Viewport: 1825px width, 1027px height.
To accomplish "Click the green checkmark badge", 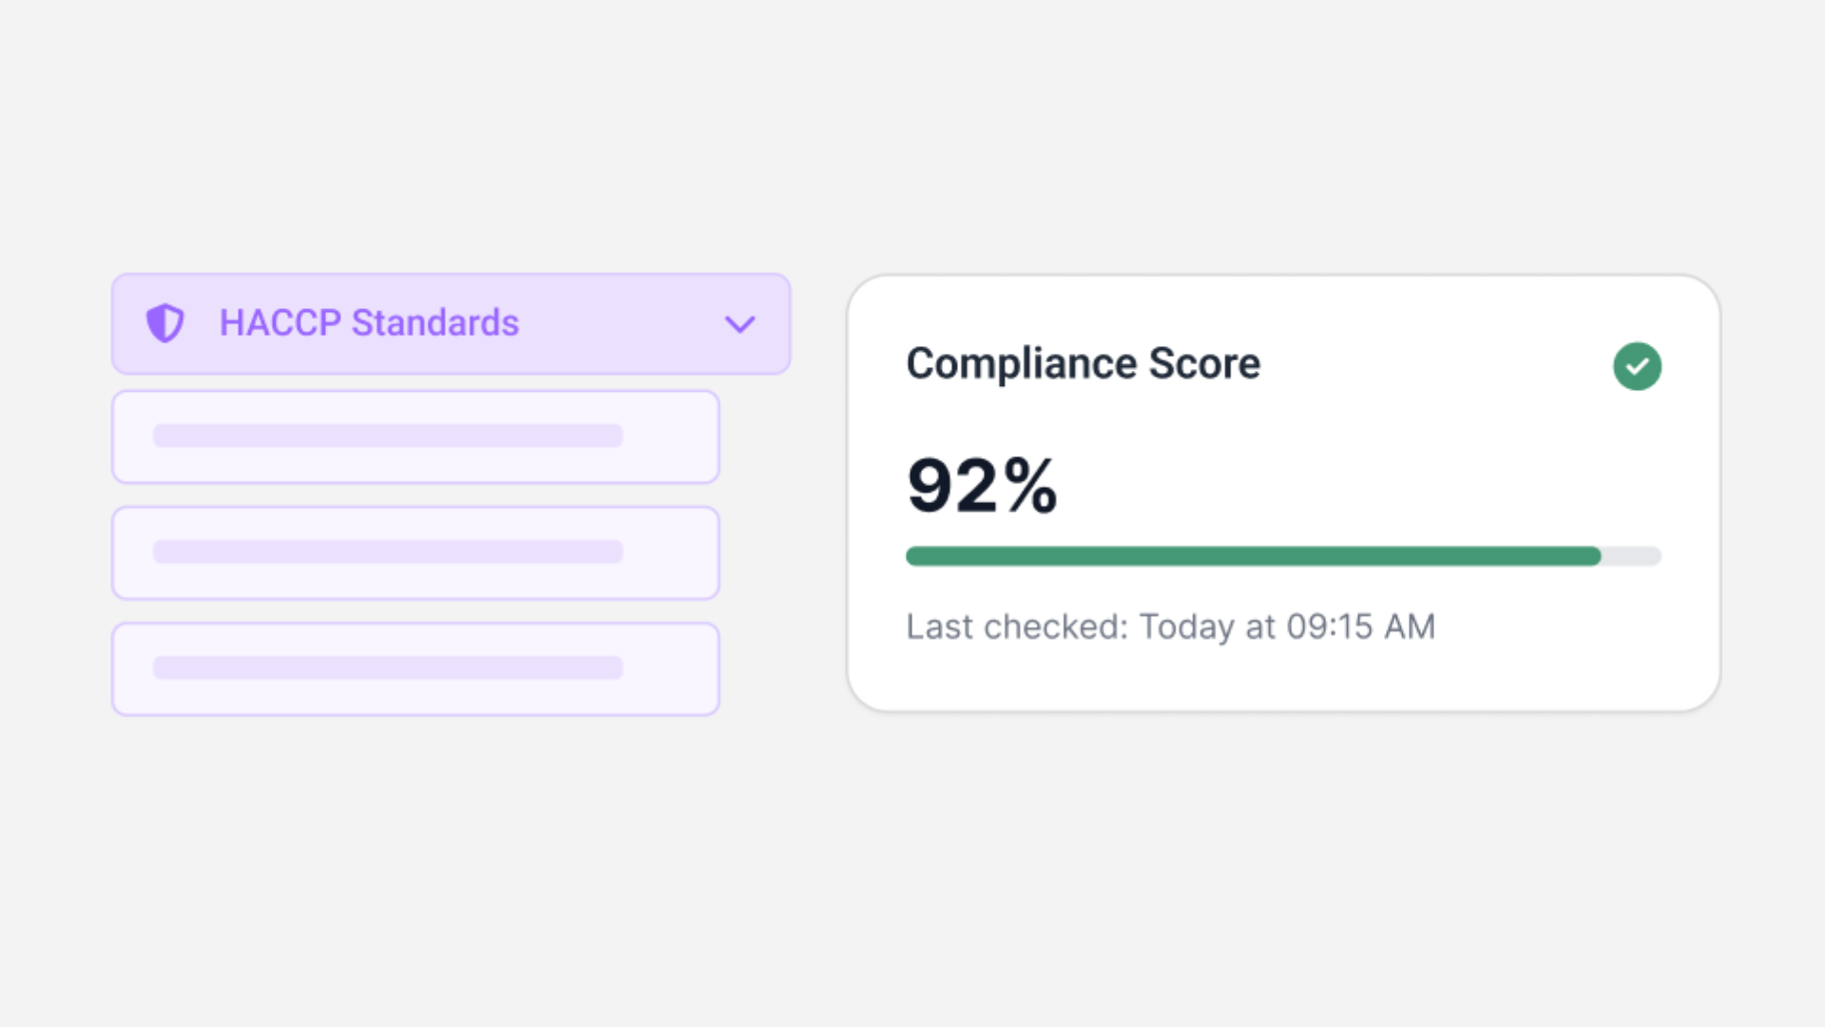I will coord(1637,366).
